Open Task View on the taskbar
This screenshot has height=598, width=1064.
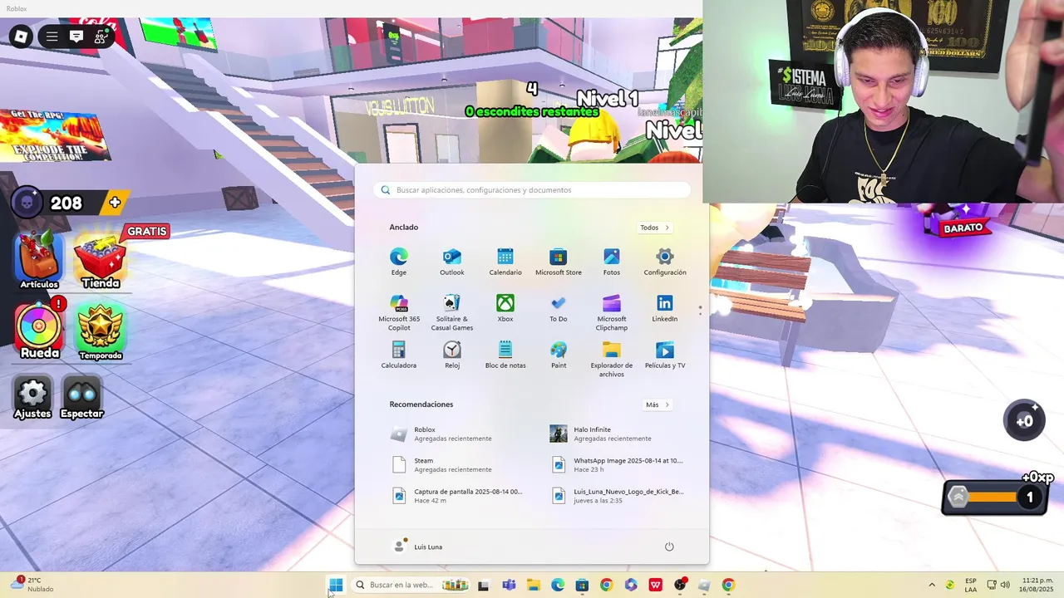483,585
